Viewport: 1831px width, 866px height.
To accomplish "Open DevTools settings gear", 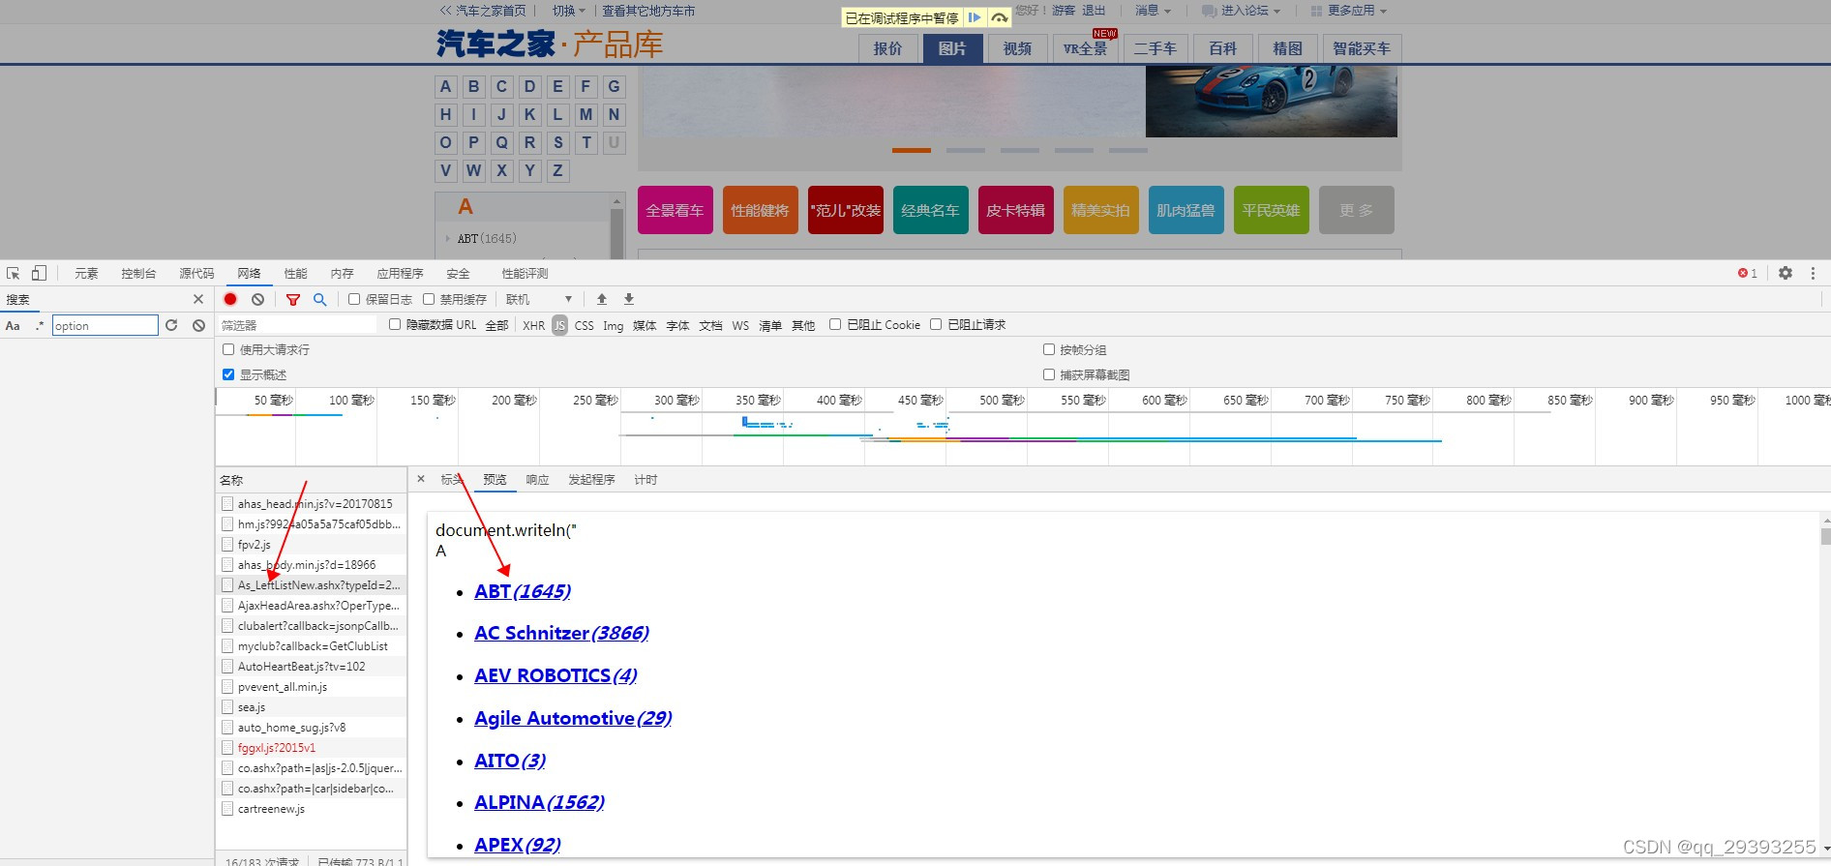I will (1786, 274).
